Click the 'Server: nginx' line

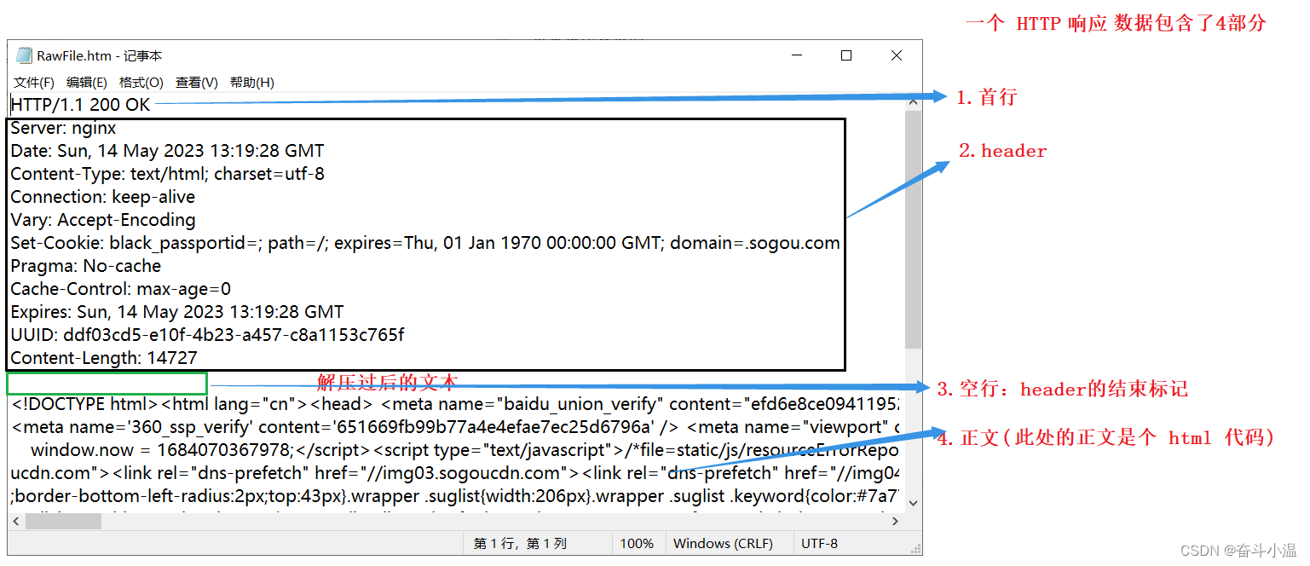[63, 128]
